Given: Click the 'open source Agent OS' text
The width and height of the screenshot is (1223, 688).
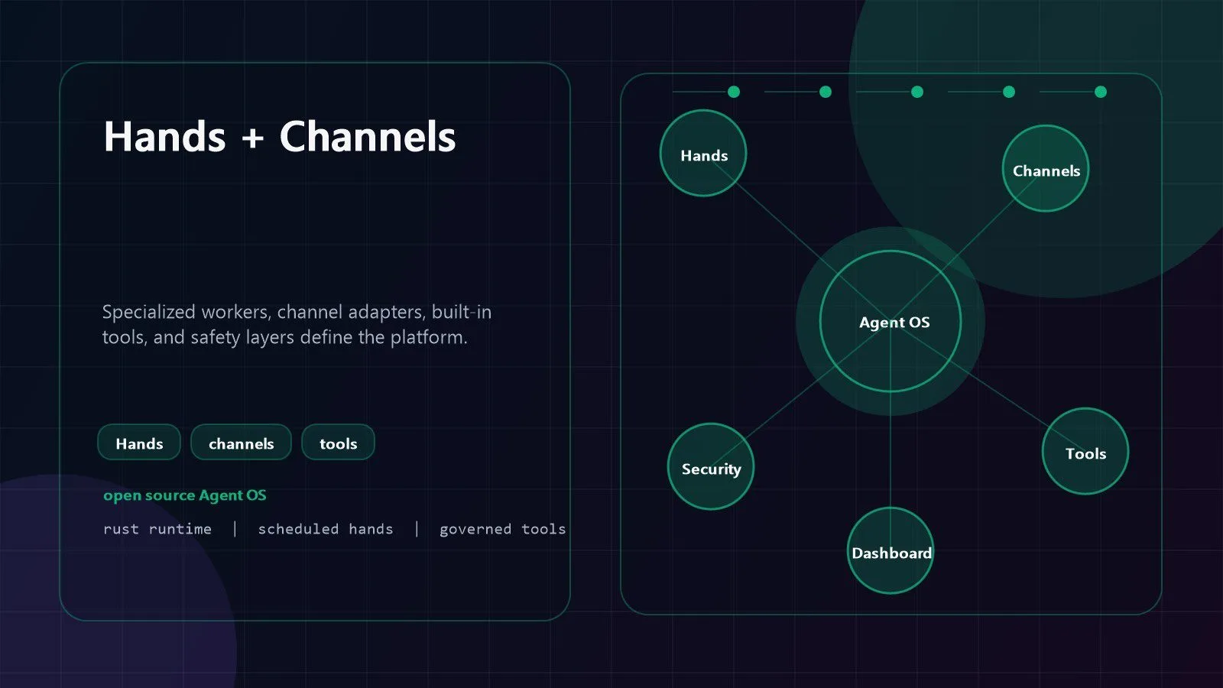Looking at the screenshot, I should tap(185, 495).
